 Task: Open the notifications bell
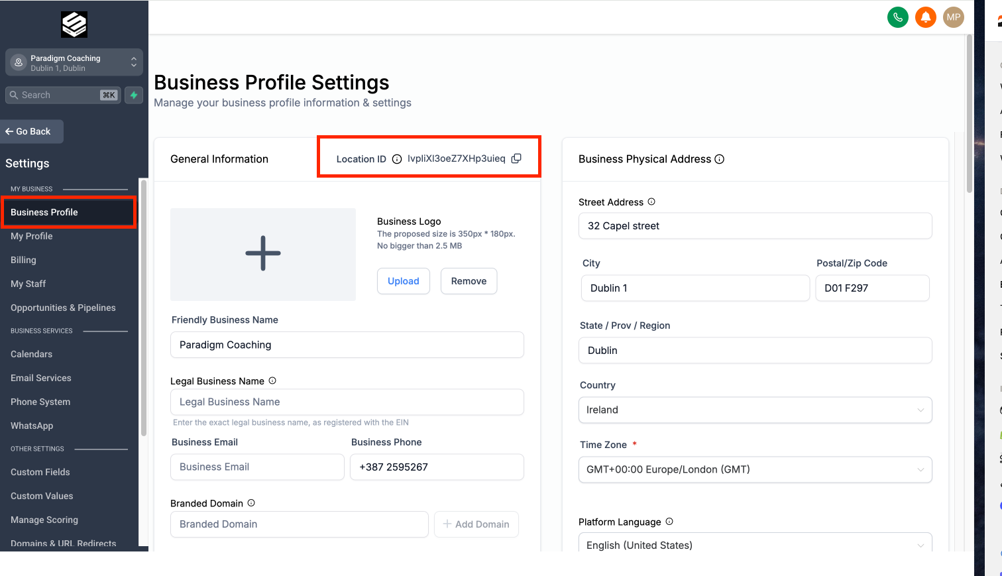coord(926,17)
